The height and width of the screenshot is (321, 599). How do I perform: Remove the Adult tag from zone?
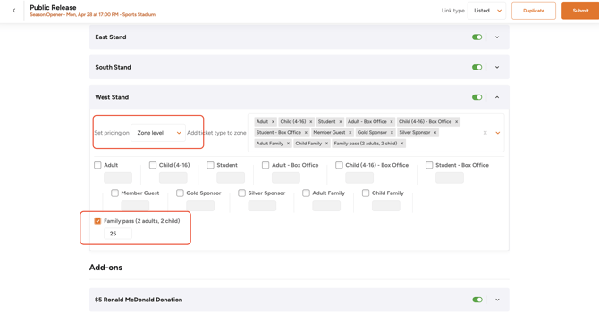[274, 122]
